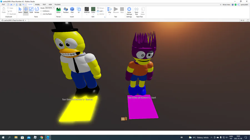Open File Explorer from the taskbar
Screen dimensions: 250x140
point(16,138)
